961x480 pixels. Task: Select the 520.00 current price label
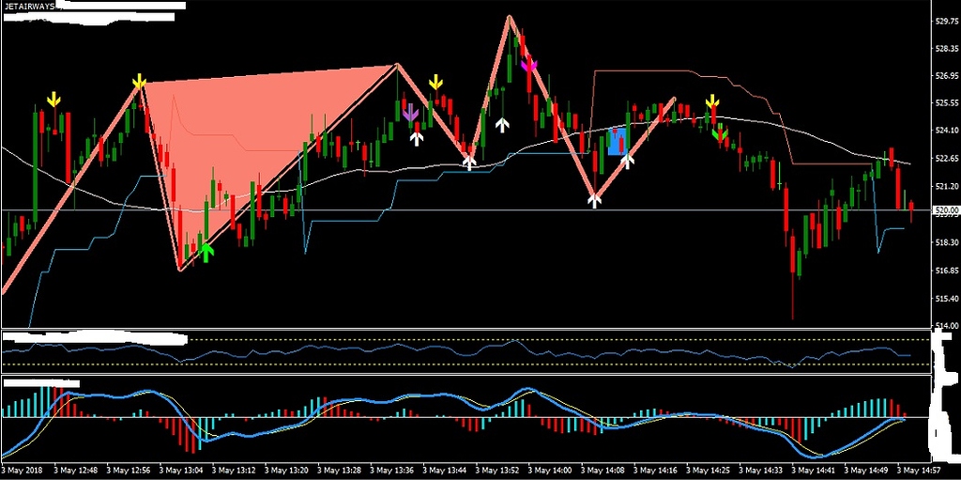click(945, 210)
